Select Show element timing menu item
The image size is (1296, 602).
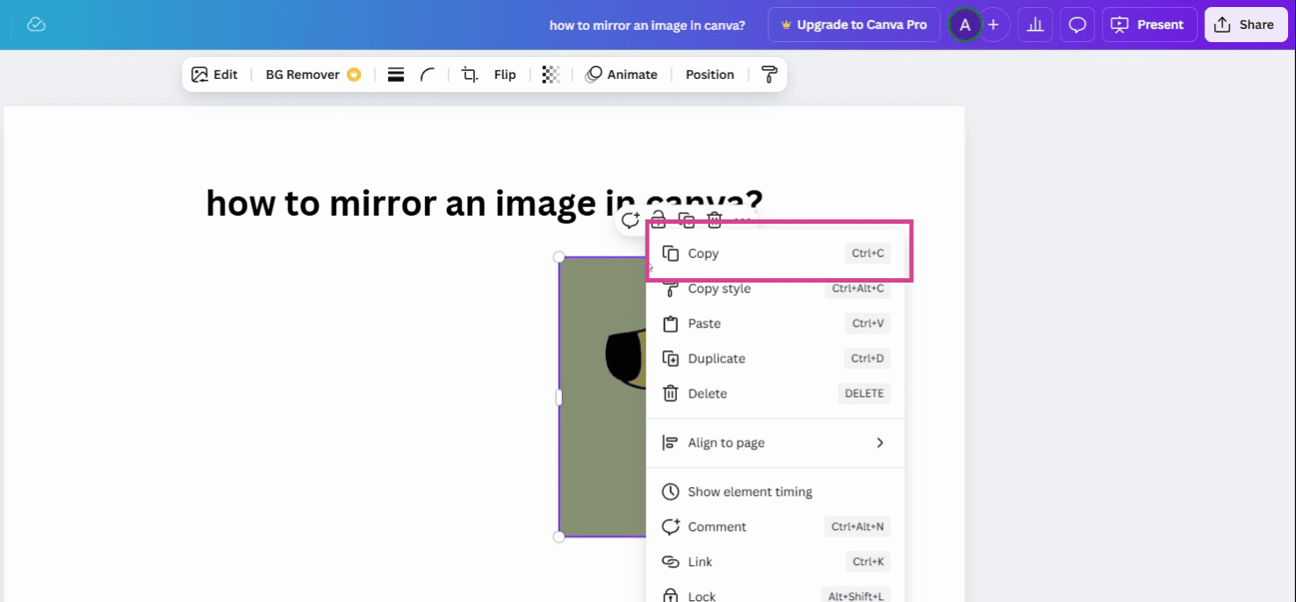pos(776,492)
